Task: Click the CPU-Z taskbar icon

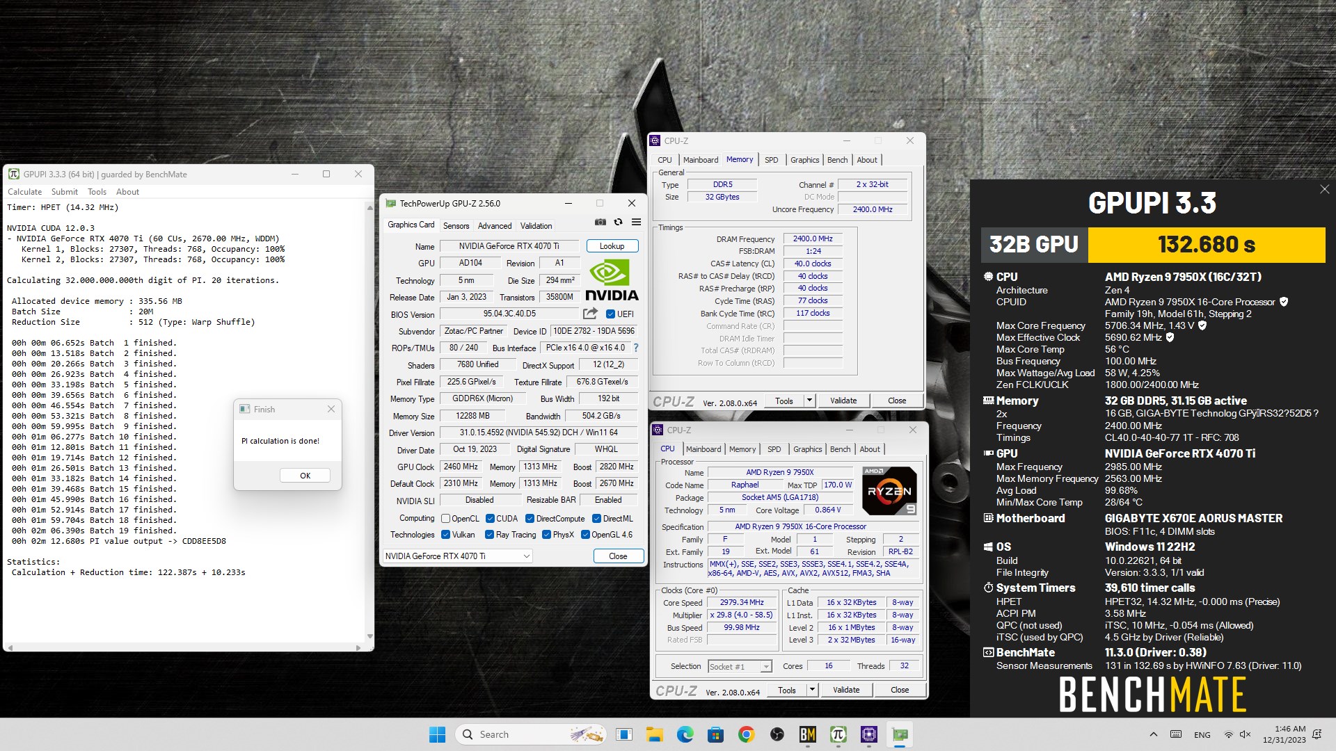Action: click(868, 734)
